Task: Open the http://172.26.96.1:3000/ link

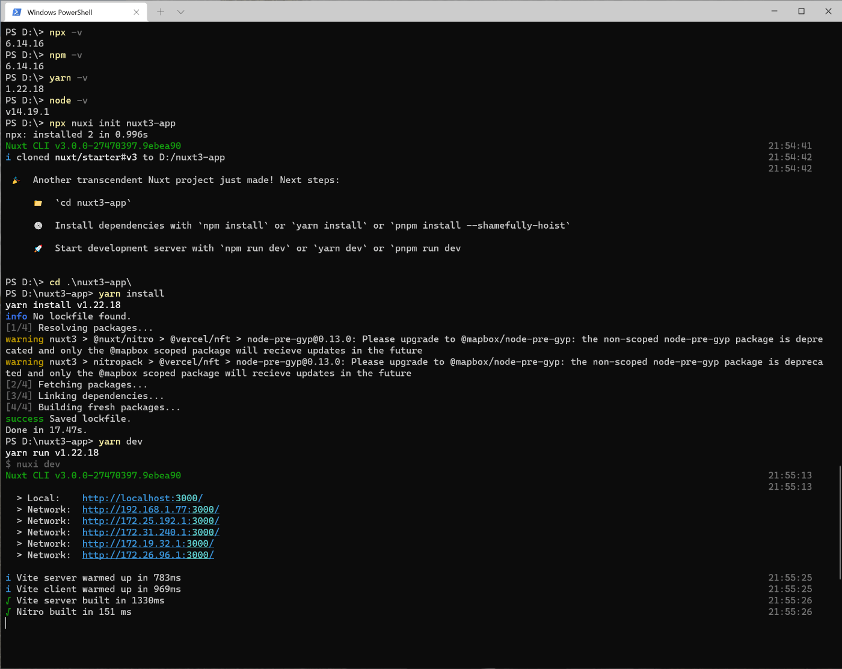Action: pos(148,555)
